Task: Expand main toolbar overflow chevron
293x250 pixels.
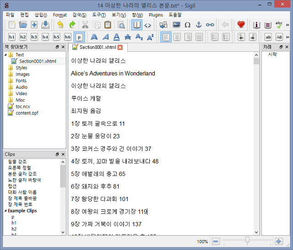Action: click(x=288, y=25)
